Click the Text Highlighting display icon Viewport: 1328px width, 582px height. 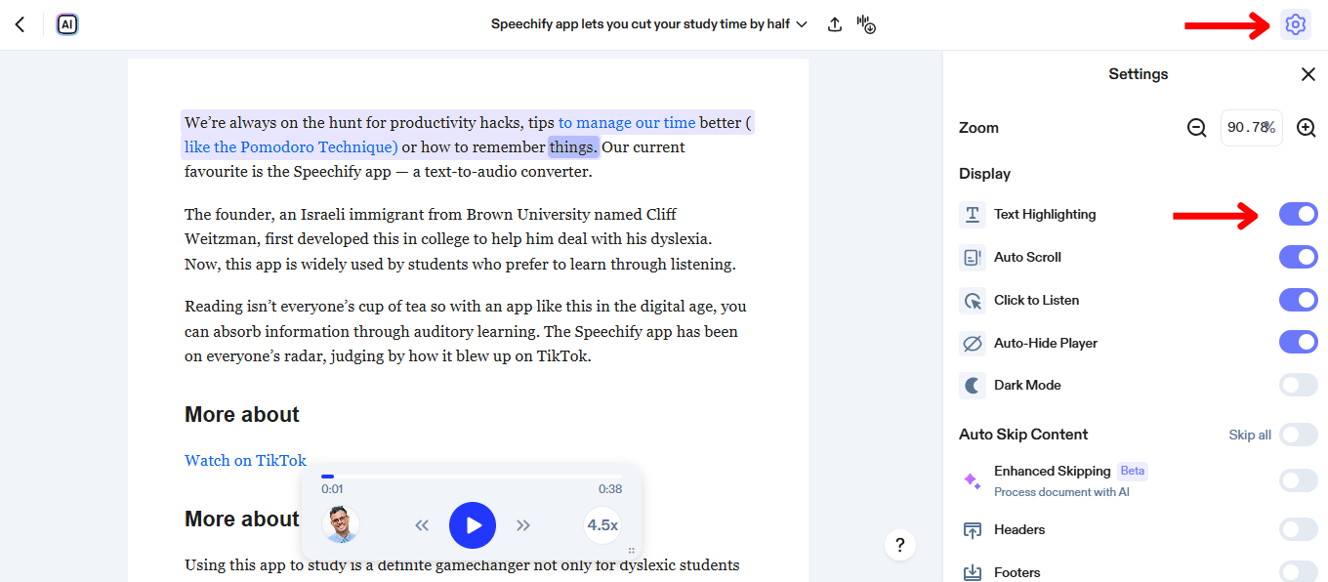(x=970, y=214)
